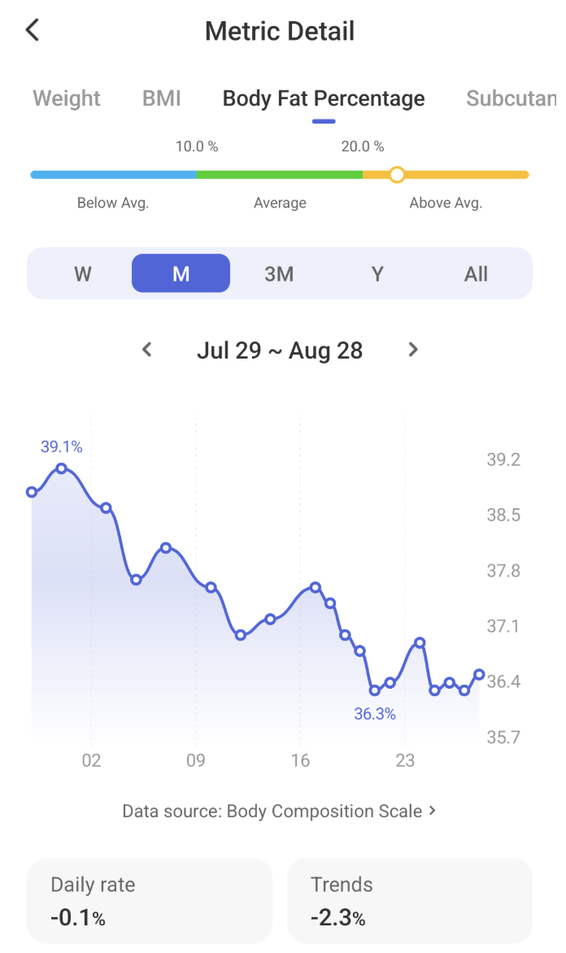Switch to the BMI tab
The width and height of the screenshot is (566, 953).
coord(162,98)
